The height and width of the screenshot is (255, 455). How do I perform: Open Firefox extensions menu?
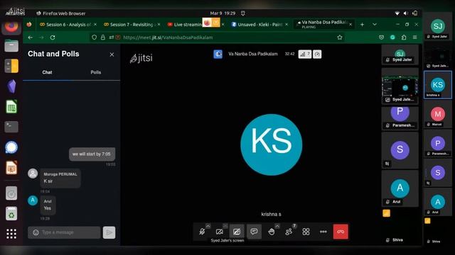(x=404, y=38)
